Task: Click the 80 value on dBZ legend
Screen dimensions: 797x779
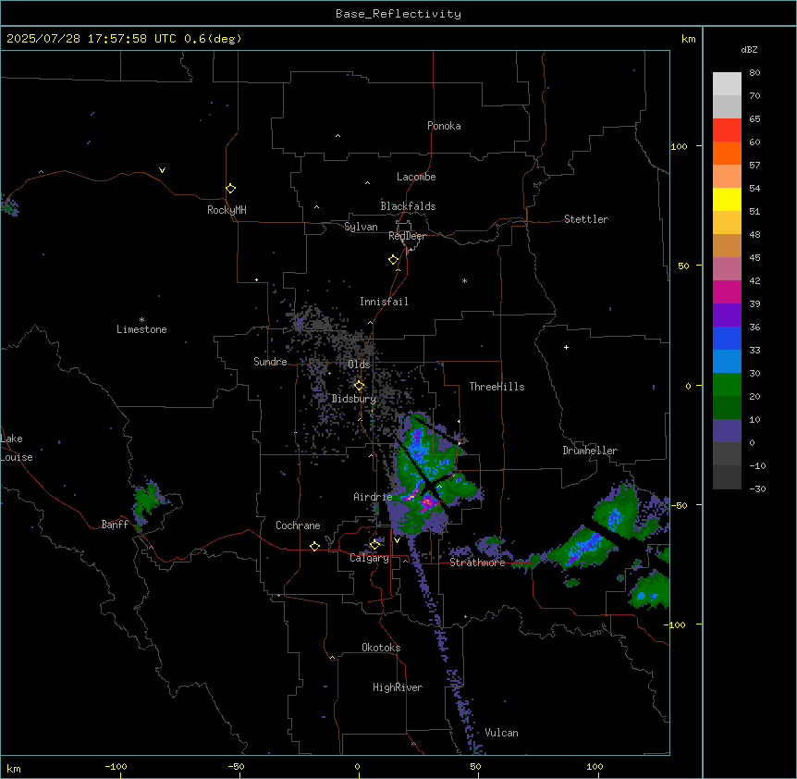Action: (x=754, y=73)
